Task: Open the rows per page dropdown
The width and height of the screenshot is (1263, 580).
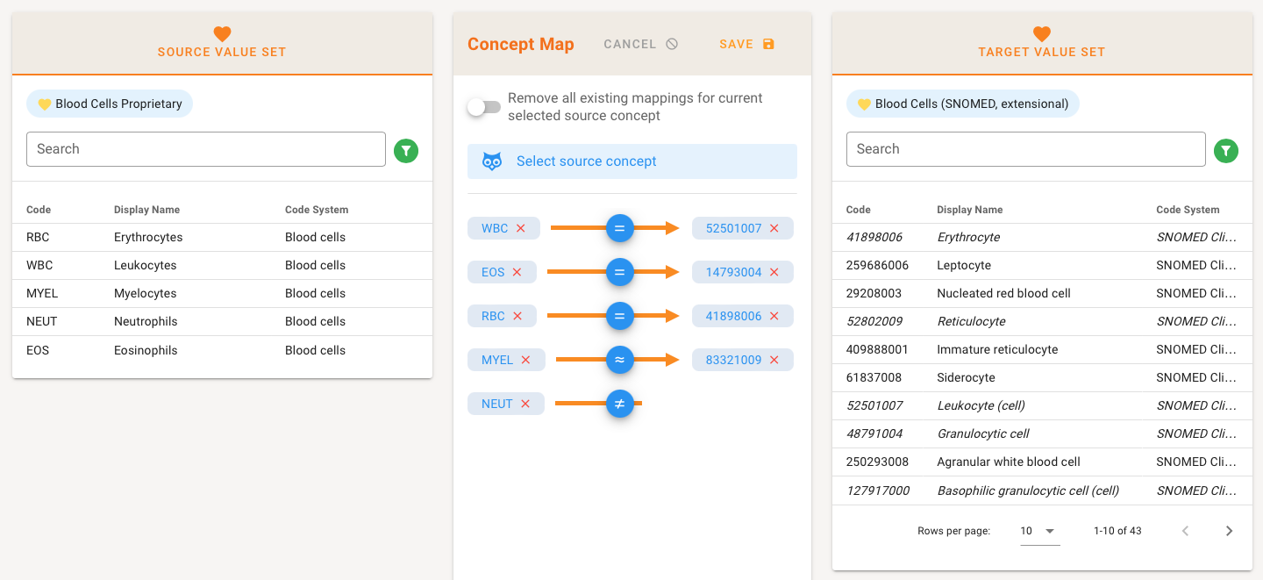Action: click(1039, 531)
